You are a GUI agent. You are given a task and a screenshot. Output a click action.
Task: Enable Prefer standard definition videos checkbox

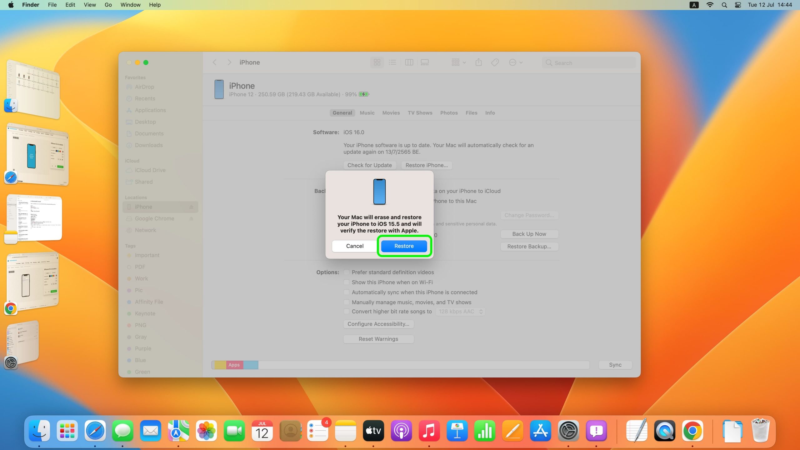point(346,272)
